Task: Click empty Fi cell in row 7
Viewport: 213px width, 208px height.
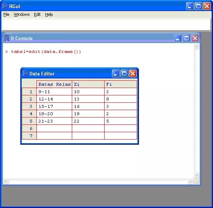Action: (121, 136)
